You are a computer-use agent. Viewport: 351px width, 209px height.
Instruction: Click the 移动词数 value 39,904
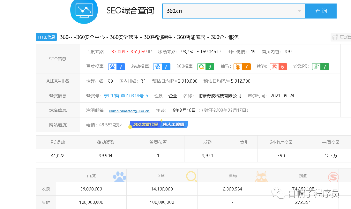click(106, 155)
